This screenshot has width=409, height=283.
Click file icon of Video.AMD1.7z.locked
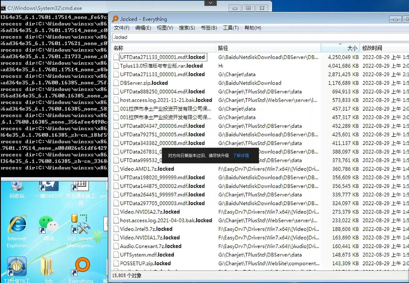pyautogui.click(x=116, y=169)
